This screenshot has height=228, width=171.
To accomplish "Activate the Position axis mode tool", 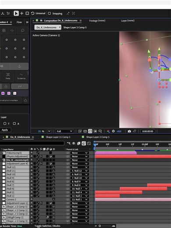I will 27,13.
